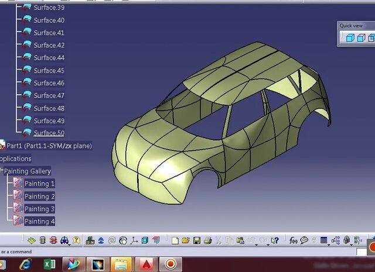Open the red A AutoCAD taskbar icon

[146, 264]
